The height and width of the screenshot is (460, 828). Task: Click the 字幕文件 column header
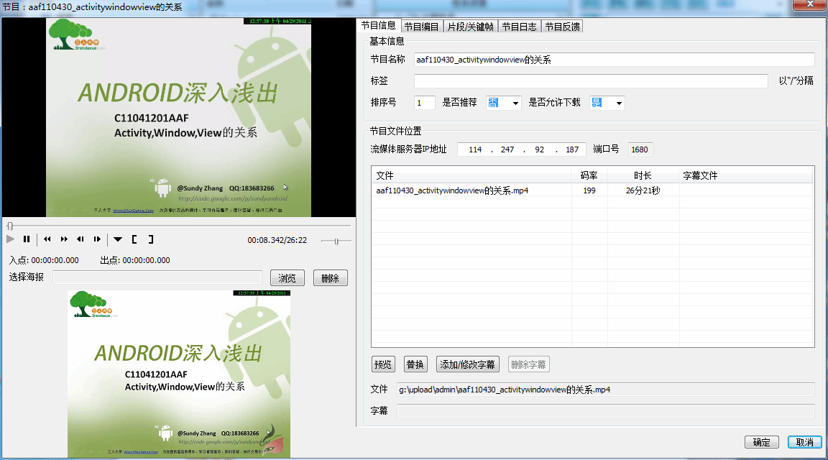(x=745, y=175)
